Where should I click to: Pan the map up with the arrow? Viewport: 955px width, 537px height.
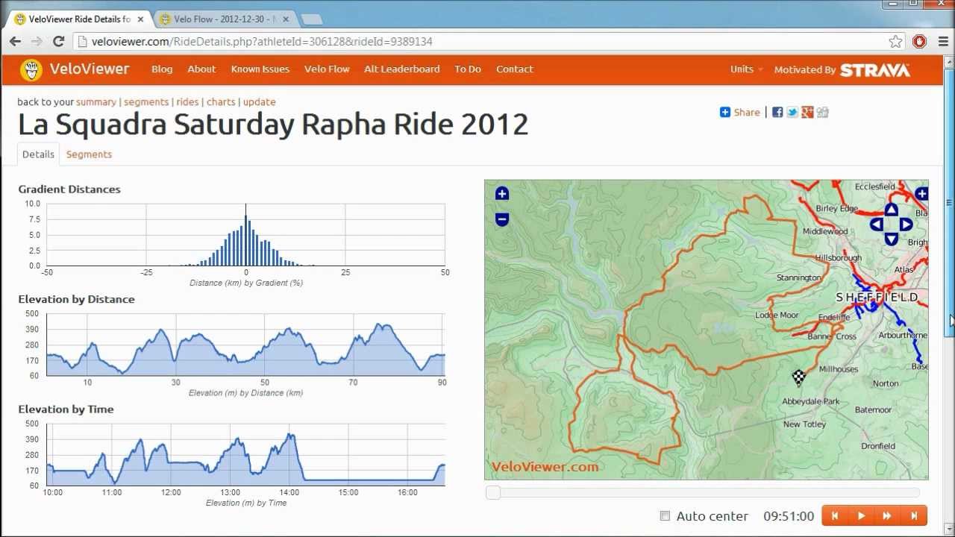click(891, 210)
